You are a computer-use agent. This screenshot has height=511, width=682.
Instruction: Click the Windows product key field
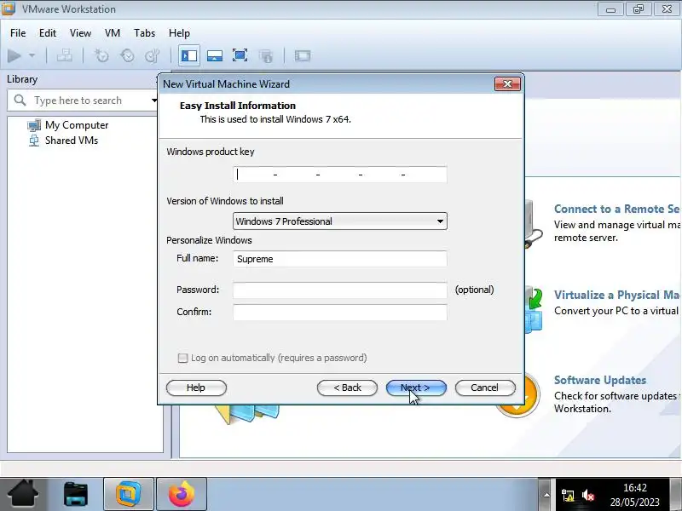click(339, 175)
